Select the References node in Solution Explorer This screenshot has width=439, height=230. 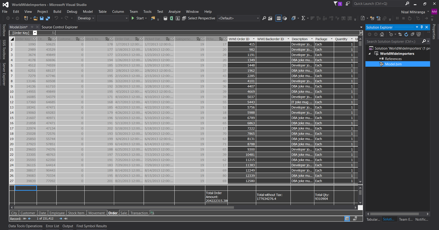tap(393, 59)
